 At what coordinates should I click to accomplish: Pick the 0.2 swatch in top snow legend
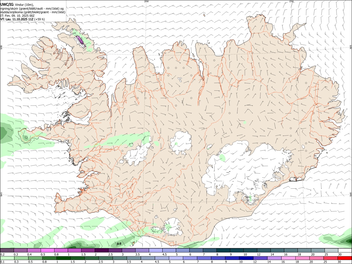click(7, 250)
